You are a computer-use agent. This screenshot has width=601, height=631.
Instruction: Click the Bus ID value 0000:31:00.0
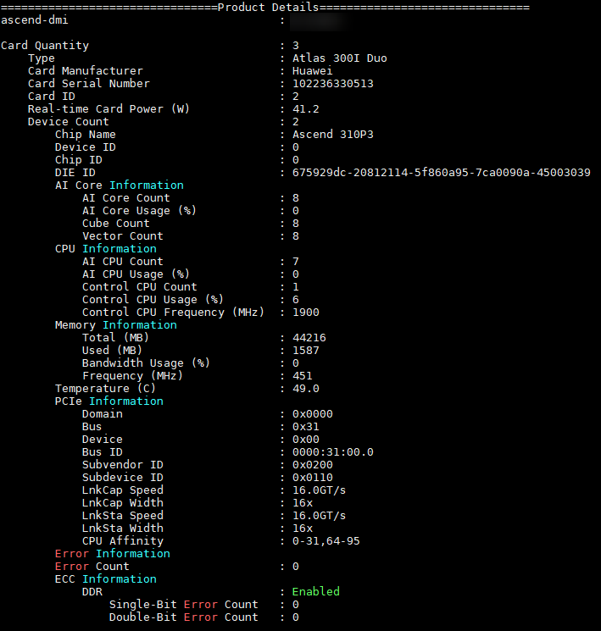(333, 452)
